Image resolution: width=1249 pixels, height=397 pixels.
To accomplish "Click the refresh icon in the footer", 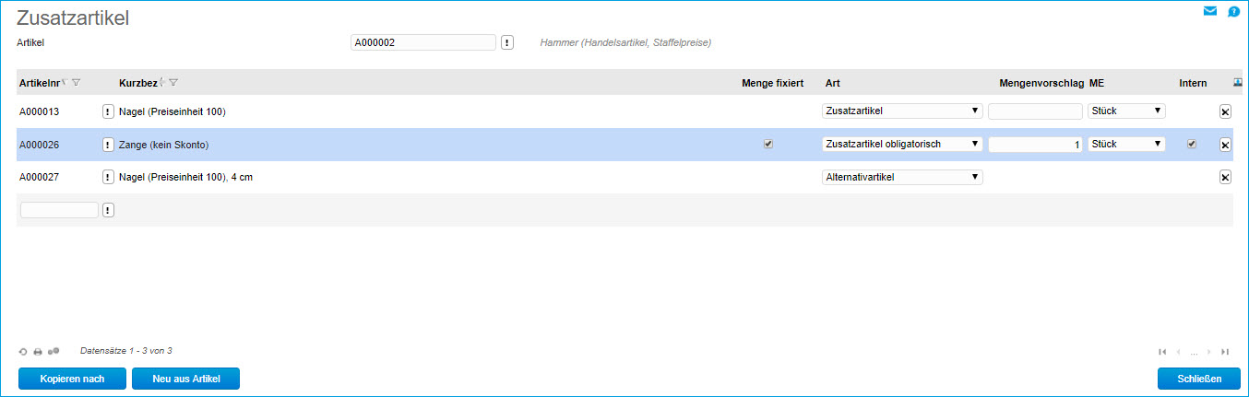I will pos(23,351).
